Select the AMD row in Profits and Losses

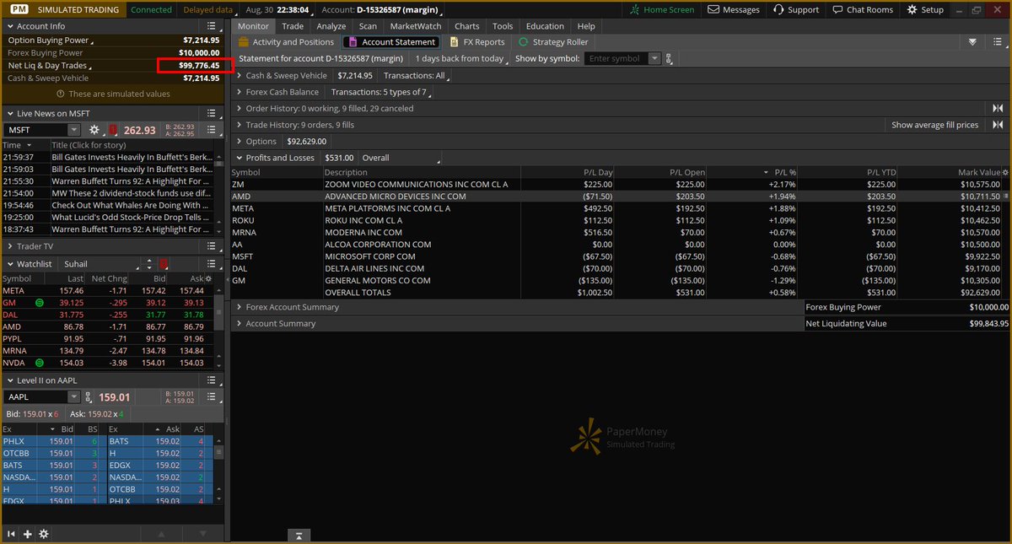click(x=618, y=197)
